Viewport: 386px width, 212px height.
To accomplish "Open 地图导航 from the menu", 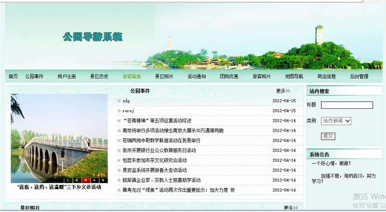I will pyautogui.click(x=294, y=77).
